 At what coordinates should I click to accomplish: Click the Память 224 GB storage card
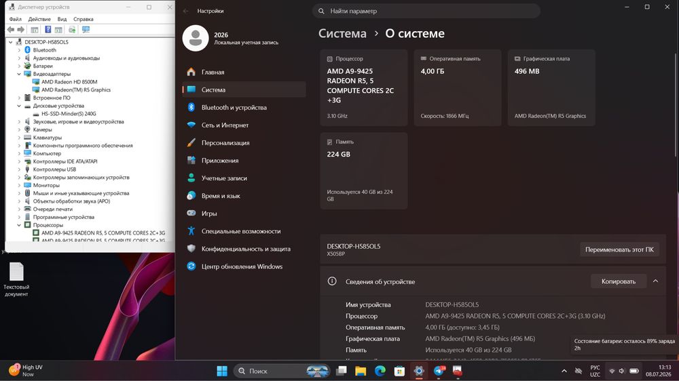click(364, 171)
